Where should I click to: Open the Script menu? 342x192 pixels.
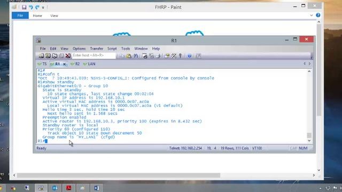coord(112,49)
